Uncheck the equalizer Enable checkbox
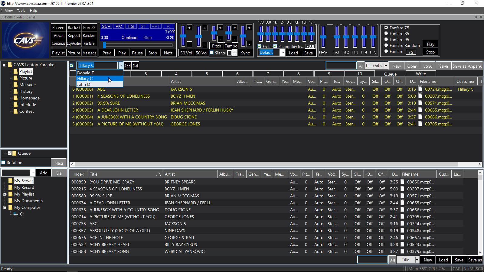Viewport: 484px width, 272px height. [x=260, y=46]
